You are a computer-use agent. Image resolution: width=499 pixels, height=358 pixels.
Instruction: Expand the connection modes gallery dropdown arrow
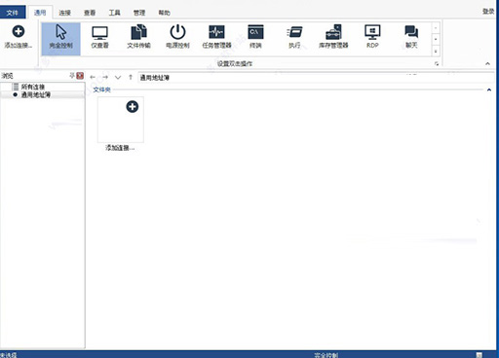click(x=436, y=52)
